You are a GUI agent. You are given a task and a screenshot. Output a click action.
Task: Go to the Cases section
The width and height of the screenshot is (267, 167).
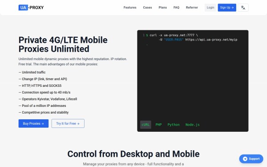click(147, 8)
